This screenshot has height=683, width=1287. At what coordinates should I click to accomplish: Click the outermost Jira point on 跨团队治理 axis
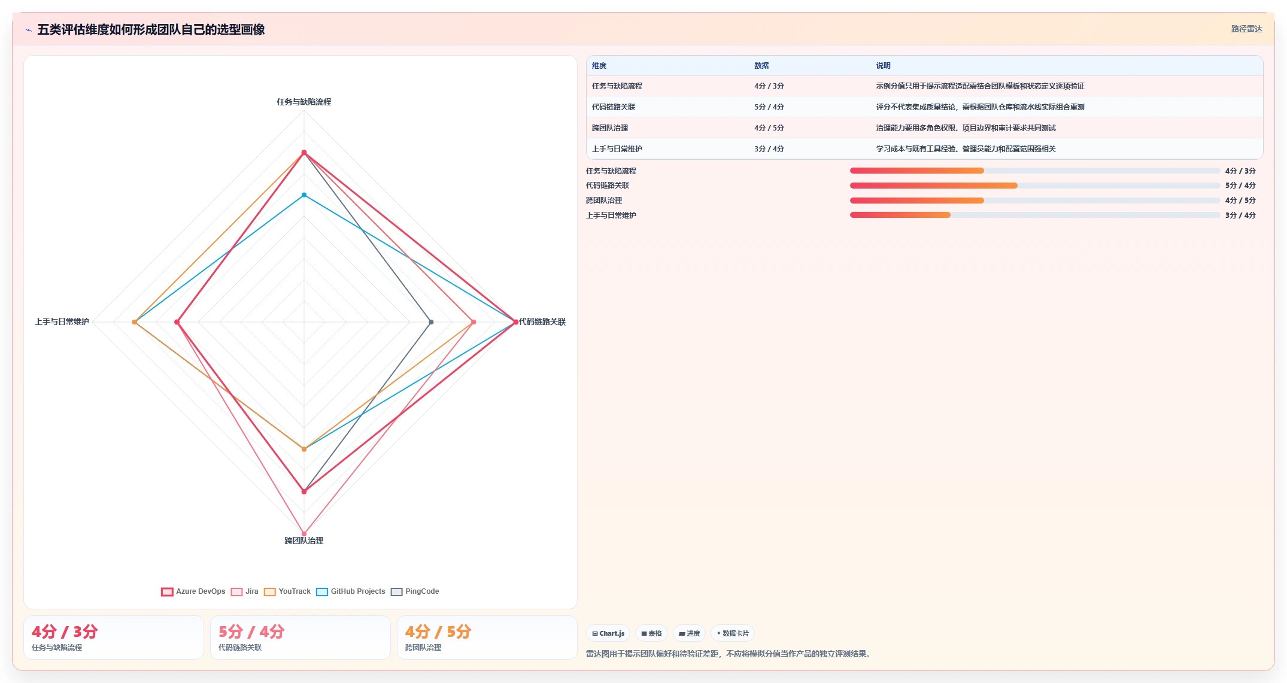[304, 533]
